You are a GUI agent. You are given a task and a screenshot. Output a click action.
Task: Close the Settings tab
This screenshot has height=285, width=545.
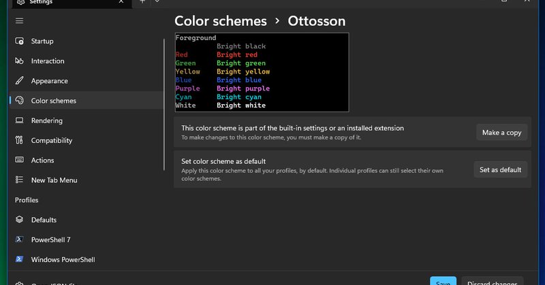[x=121, y=2]
